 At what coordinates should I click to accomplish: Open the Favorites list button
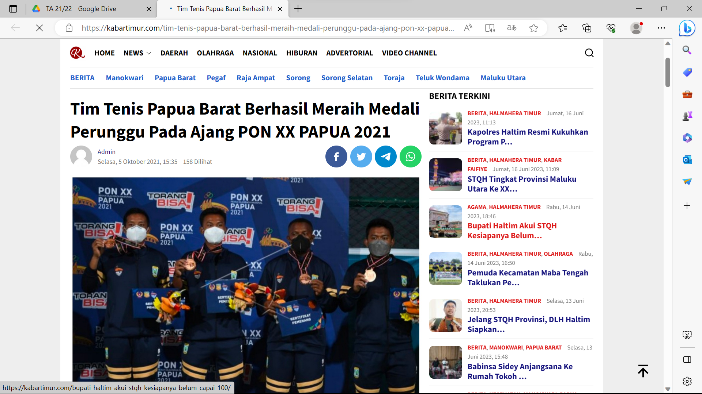pos(563,28)
